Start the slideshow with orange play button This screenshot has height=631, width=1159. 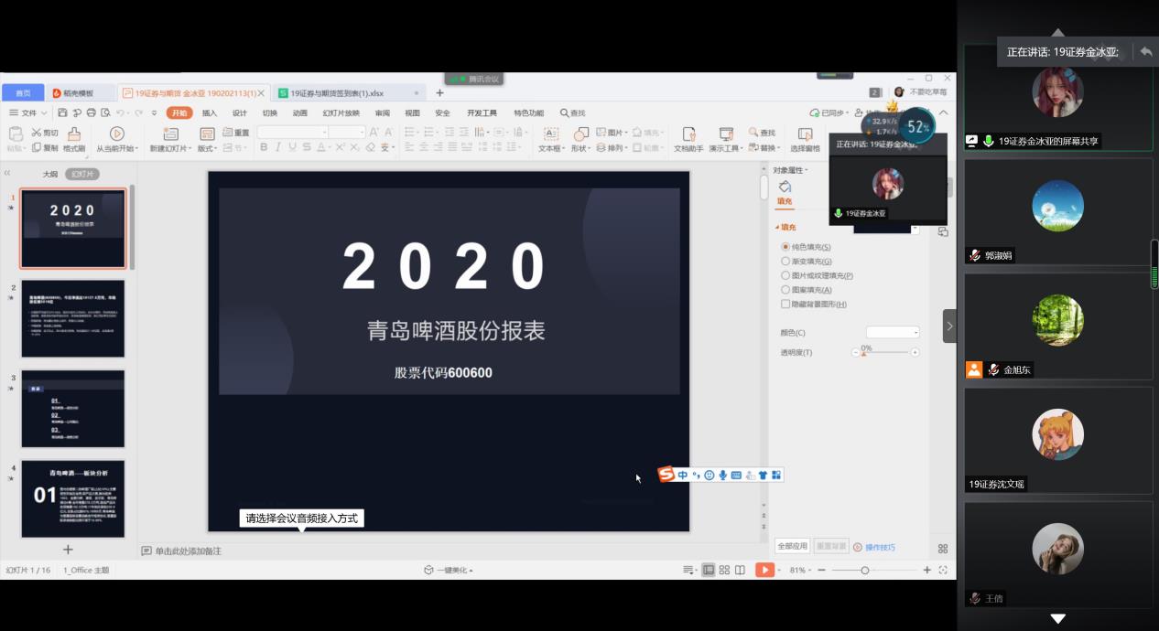pyautogui.click(x=764, y=570)
